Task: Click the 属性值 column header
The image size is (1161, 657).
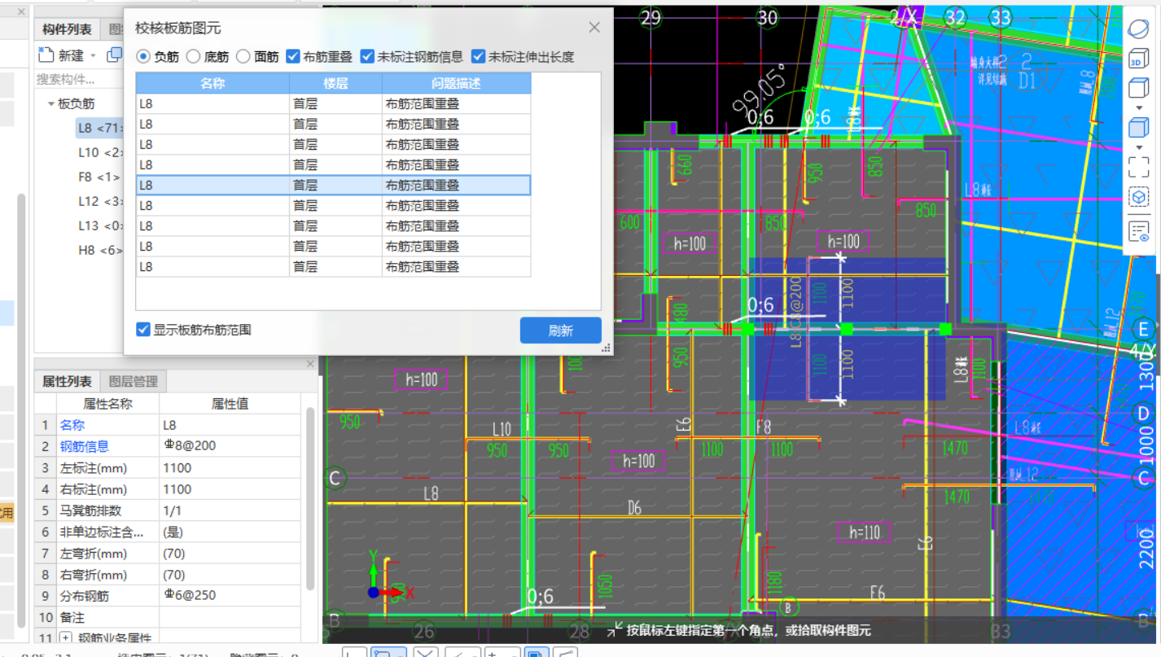Action: coord(230,404)
